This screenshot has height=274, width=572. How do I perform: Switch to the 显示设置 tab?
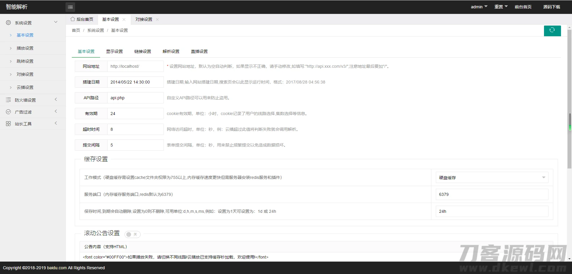(x=114, y=51)
